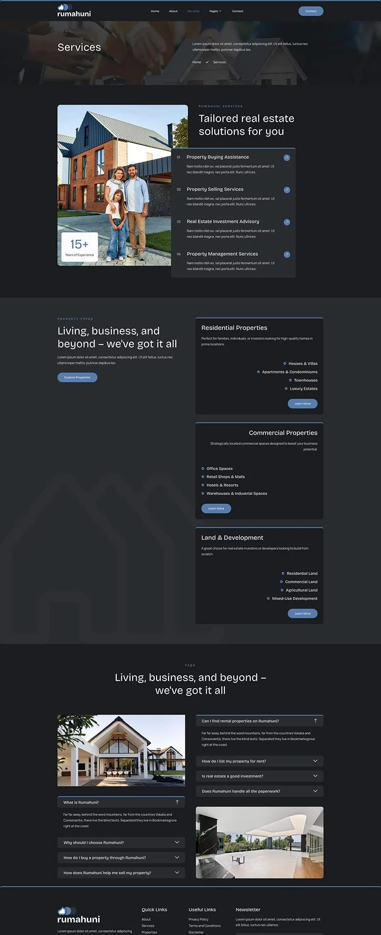Open Disclaimer in Useful Links
The image size is (381, 935).
coord(196,932)
